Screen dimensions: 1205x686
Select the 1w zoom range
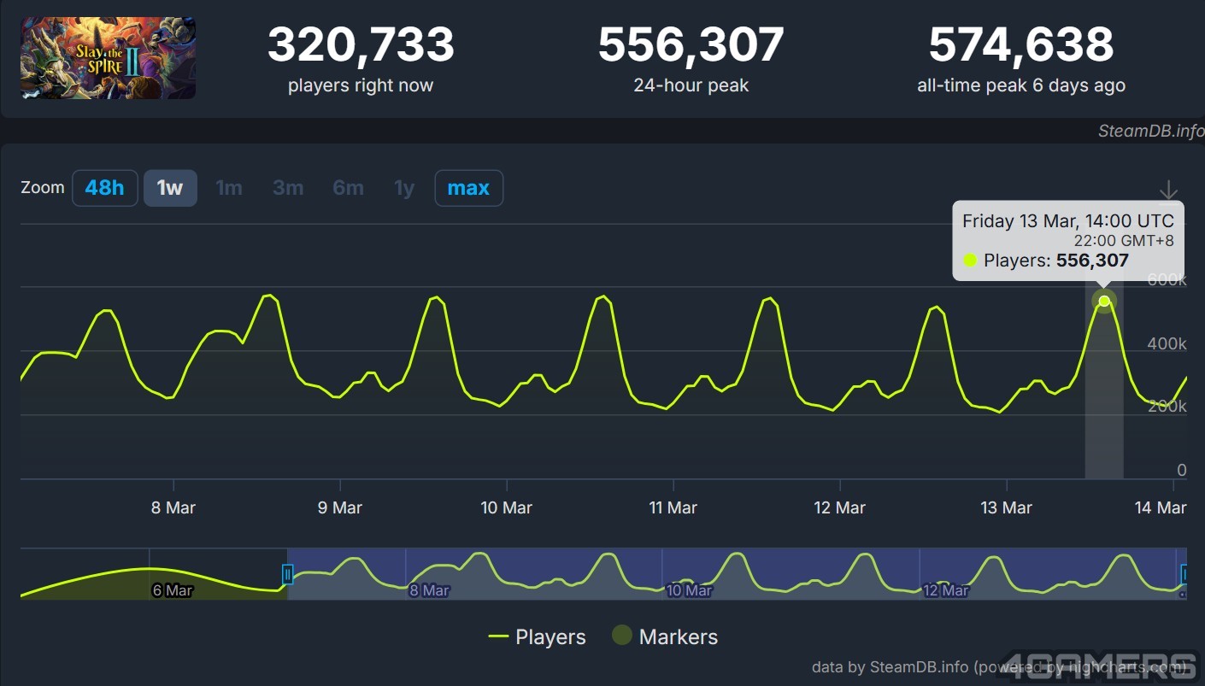point(170,188)
